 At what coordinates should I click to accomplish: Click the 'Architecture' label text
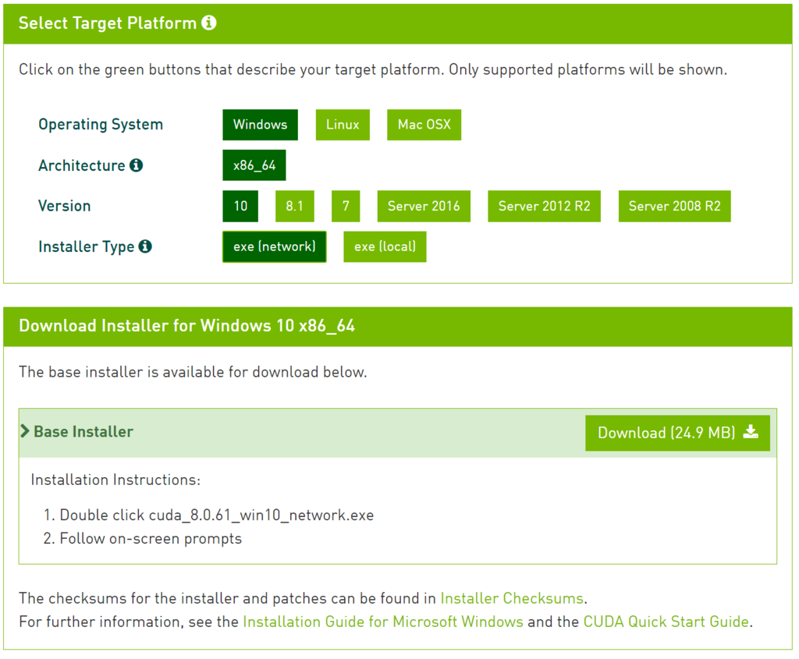(81, 165)
